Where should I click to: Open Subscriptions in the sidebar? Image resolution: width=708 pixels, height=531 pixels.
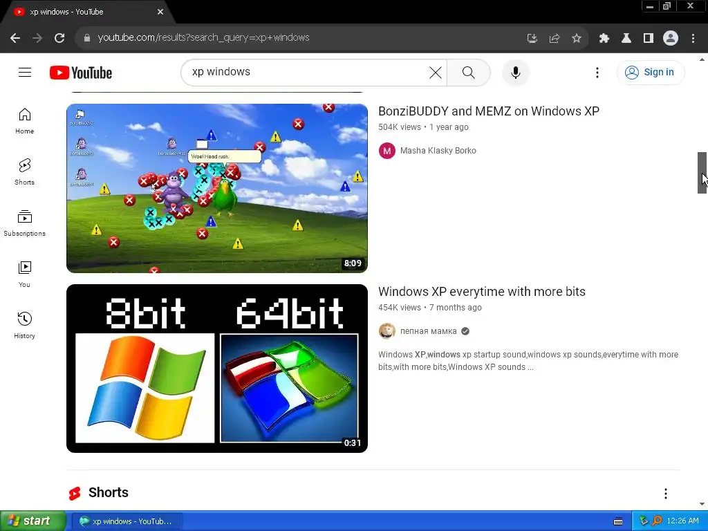[x=24, y=223]
